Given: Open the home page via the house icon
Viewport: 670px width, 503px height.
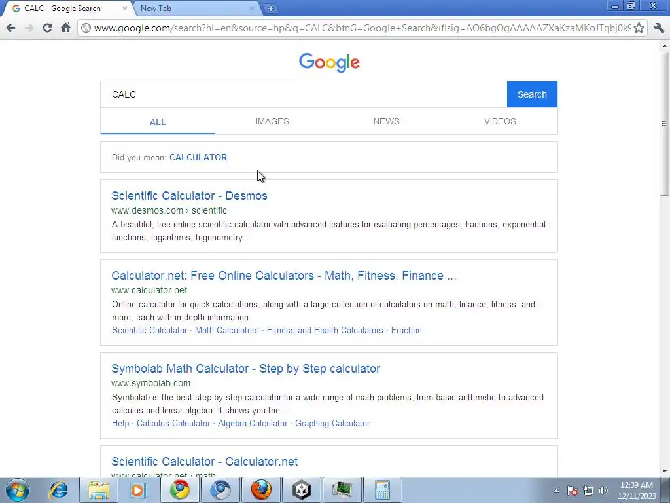Looking at the screenshot, I should coord(65,28).
